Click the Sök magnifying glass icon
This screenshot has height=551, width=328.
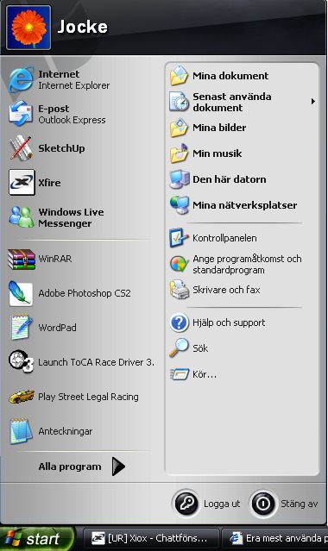179,348
